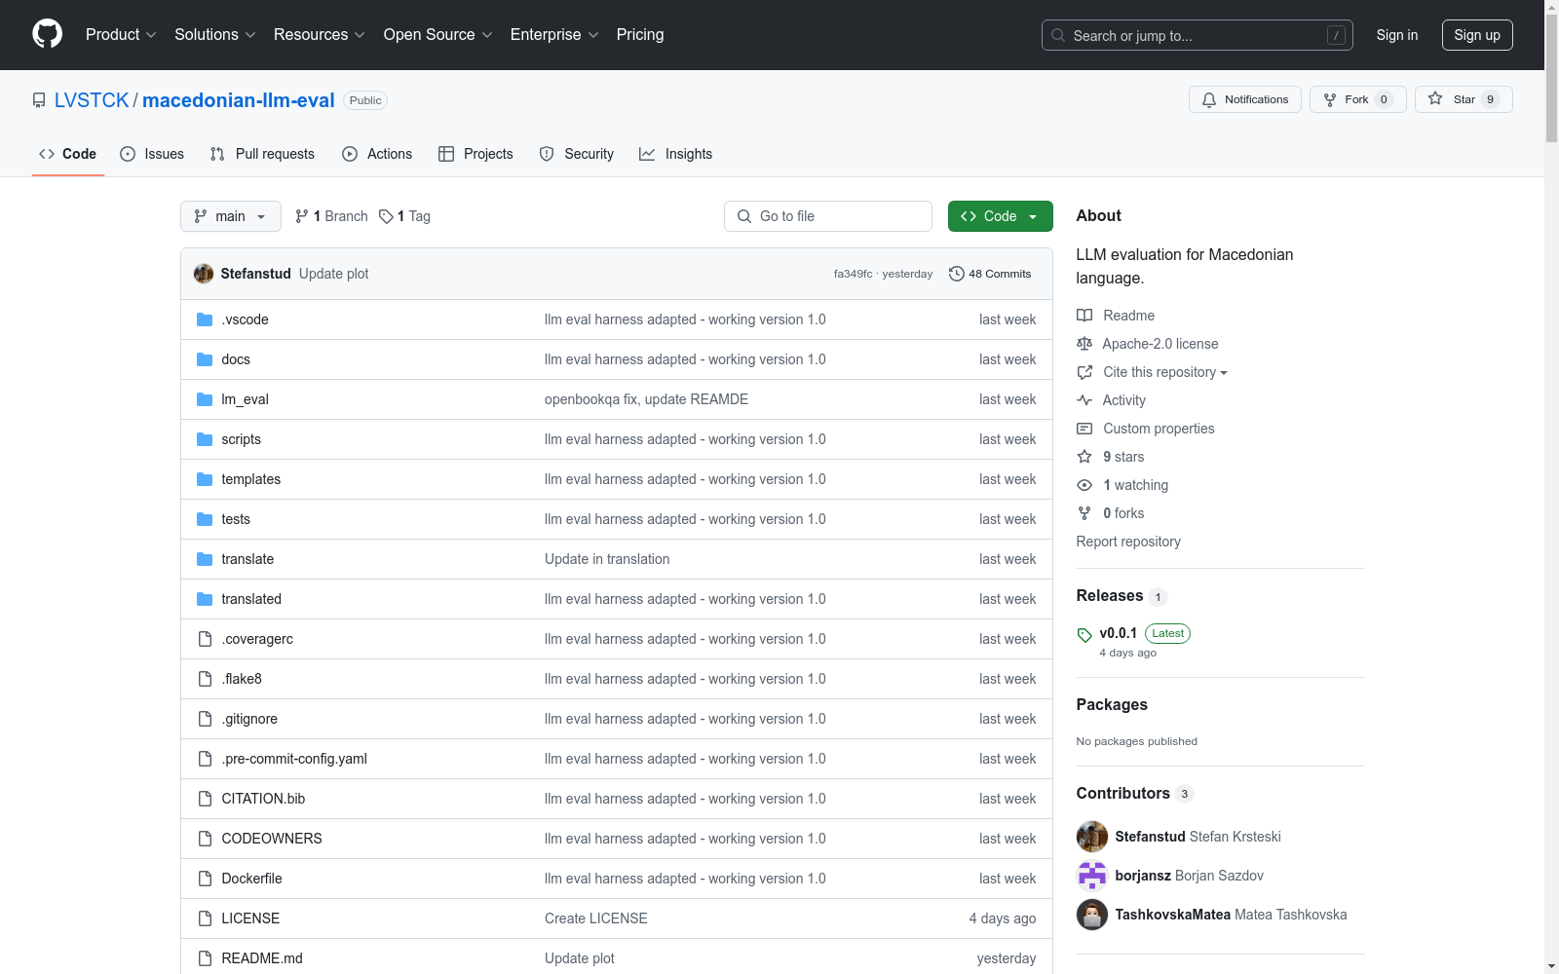This screenshot has height=974, width=1559.
Task: View the Insights tab
Action: coord(676,154)
